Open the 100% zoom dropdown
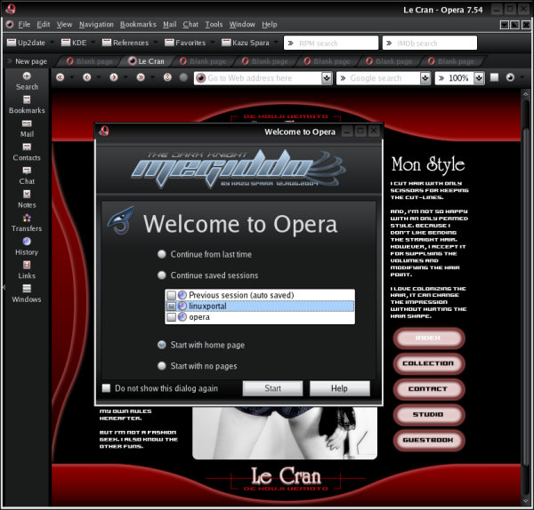The image size is (534, 510). click(479, 78)
